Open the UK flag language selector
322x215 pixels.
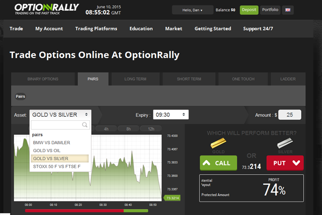[288, 10]
